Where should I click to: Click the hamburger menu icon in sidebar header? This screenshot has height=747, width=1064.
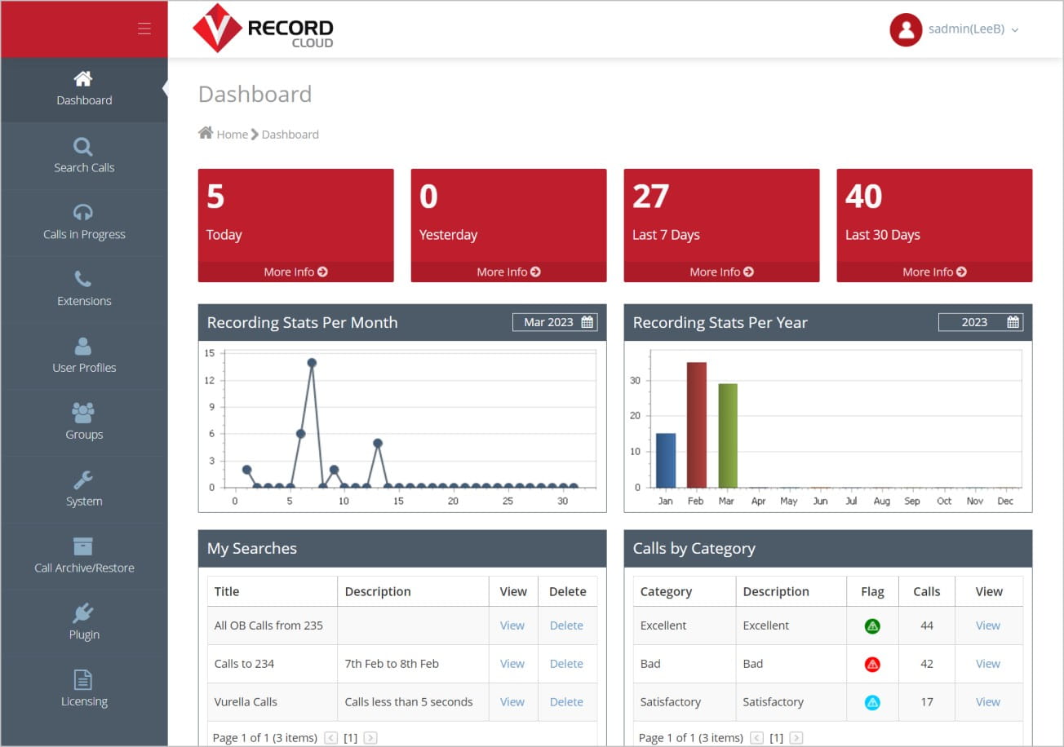tap(144, 29)
